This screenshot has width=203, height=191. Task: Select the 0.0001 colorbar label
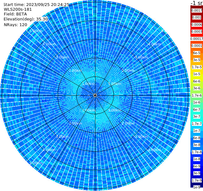(197, 46)
